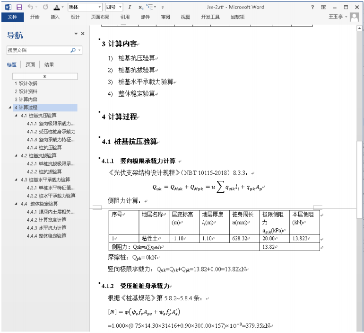
Task: Collapse the 4.3 桩基水平承载力验算 section
Action: click(17, 180)
